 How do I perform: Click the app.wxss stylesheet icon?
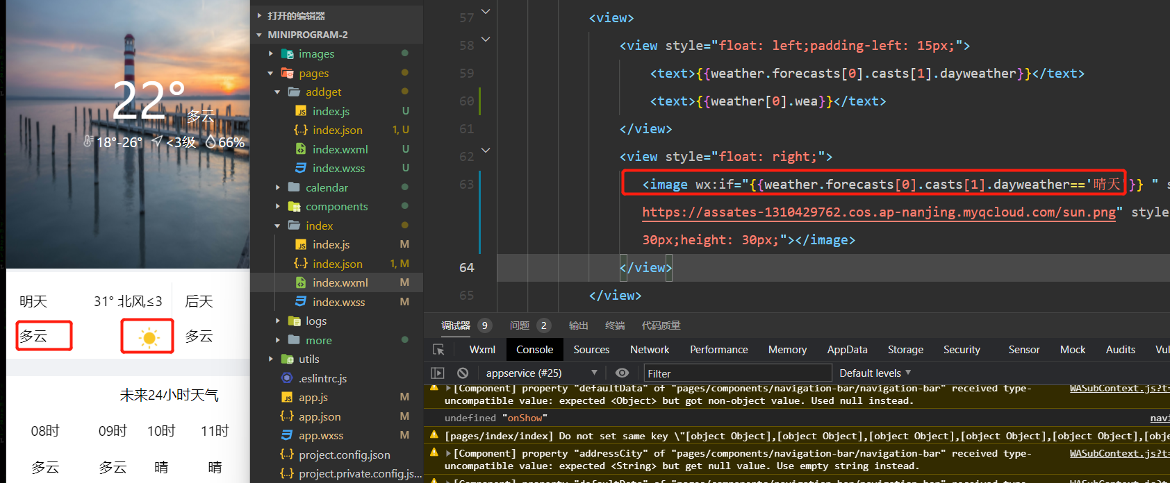(287, 435)
